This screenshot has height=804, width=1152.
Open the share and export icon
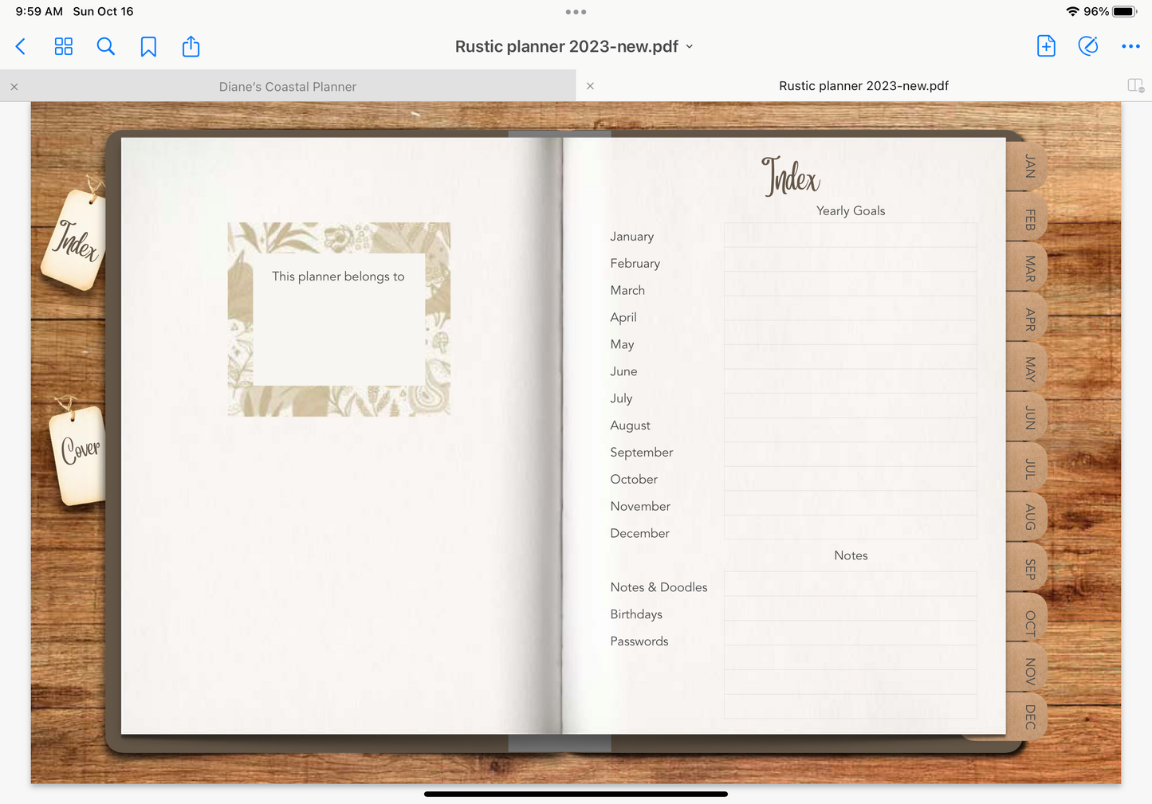point(191,47)
